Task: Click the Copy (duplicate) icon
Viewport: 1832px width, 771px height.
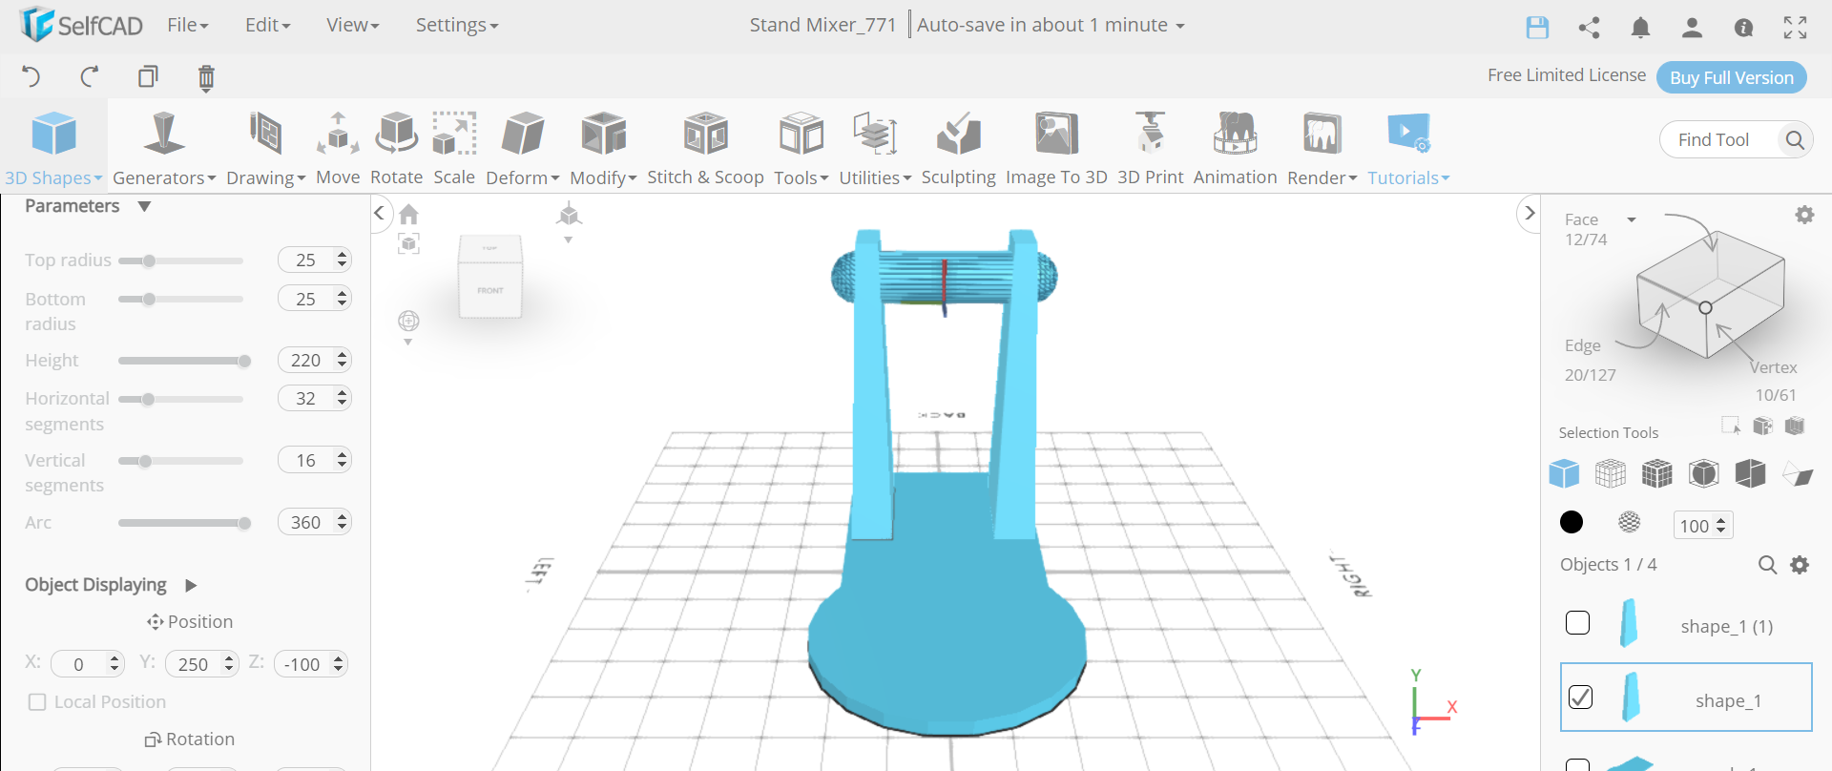Action: pyautogui.click(x=148, y=76)
